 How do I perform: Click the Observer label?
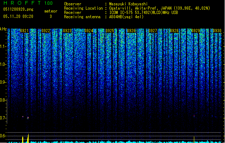pyautogui.click(x=73, y=4)
